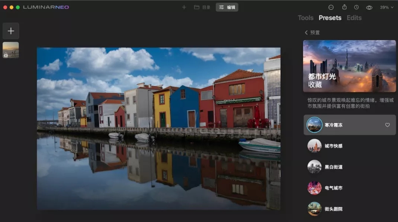Open the history clock icon
This screenshot has width=398, height=222.
click(x=356, y=7)
